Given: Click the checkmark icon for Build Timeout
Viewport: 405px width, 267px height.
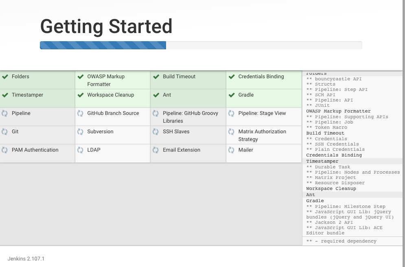Looking at the screenshot, I should (156, 77).
